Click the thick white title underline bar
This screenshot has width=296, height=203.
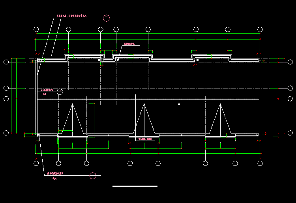[x=135, y=186]
